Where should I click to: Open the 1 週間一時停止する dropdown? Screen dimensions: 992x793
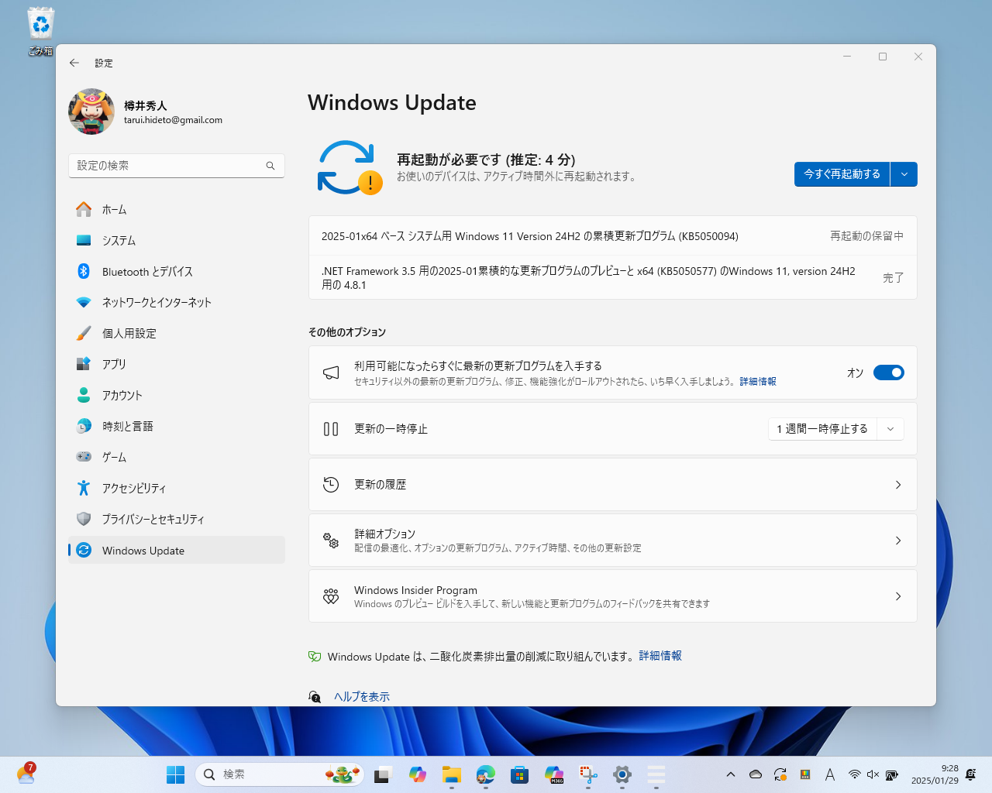(x=890, y=428)
